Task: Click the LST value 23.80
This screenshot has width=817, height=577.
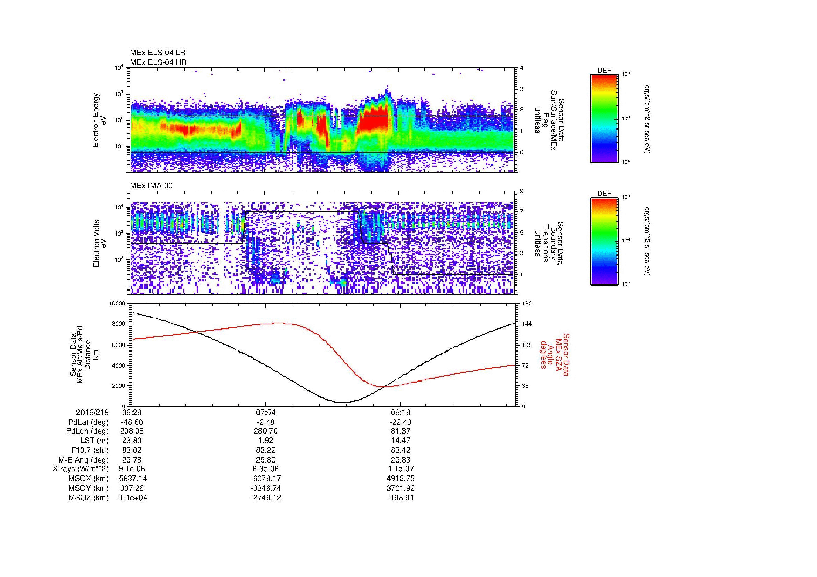Action: coord(132,441)
